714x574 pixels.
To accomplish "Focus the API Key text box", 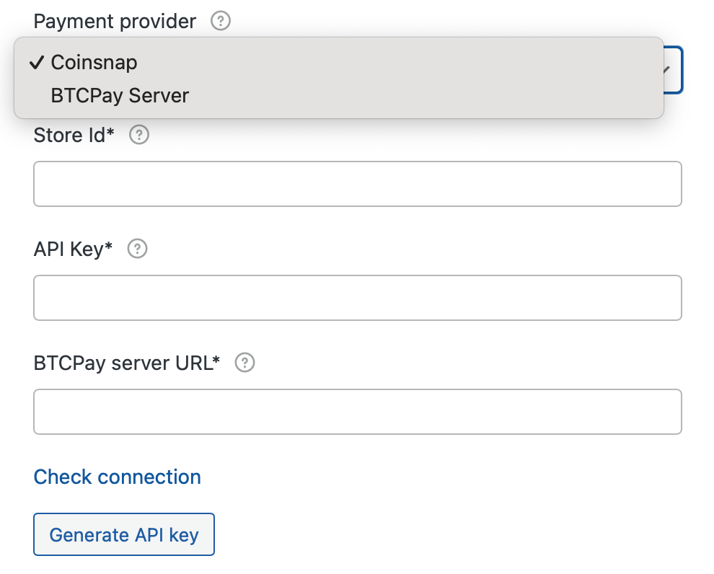I will 358,298.
